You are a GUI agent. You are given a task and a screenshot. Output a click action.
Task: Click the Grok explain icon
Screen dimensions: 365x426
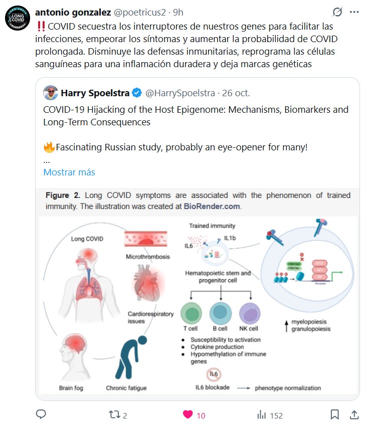(337, 12)
